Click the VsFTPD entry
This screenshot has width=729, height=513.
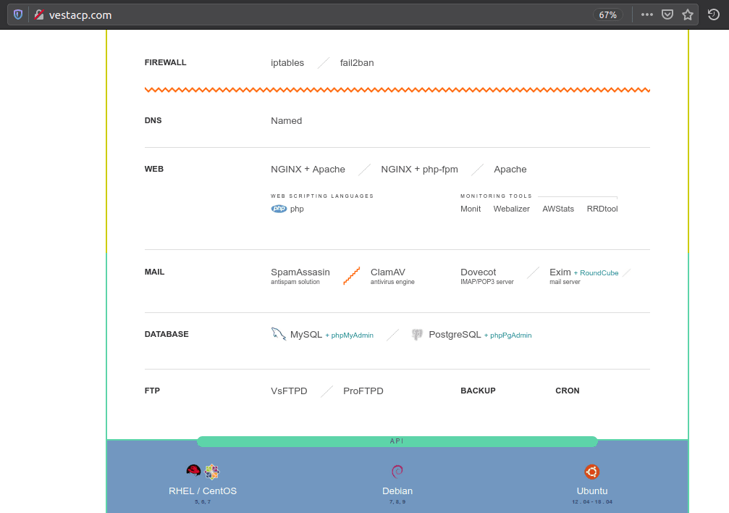(289, 391)
